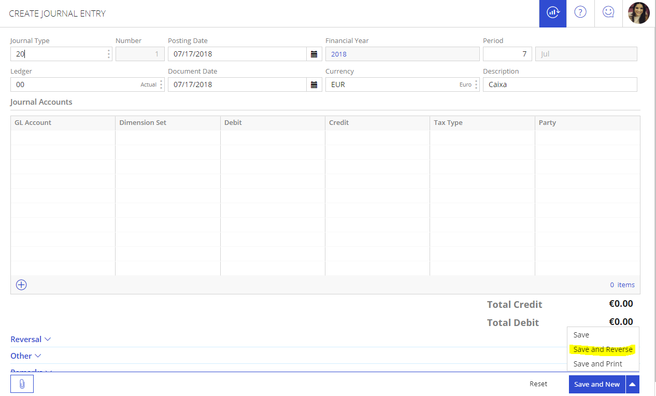The height and width of the screenshot is (396, 656).
Task: Open the Currency lookup dots
Action: click(476, 84)
